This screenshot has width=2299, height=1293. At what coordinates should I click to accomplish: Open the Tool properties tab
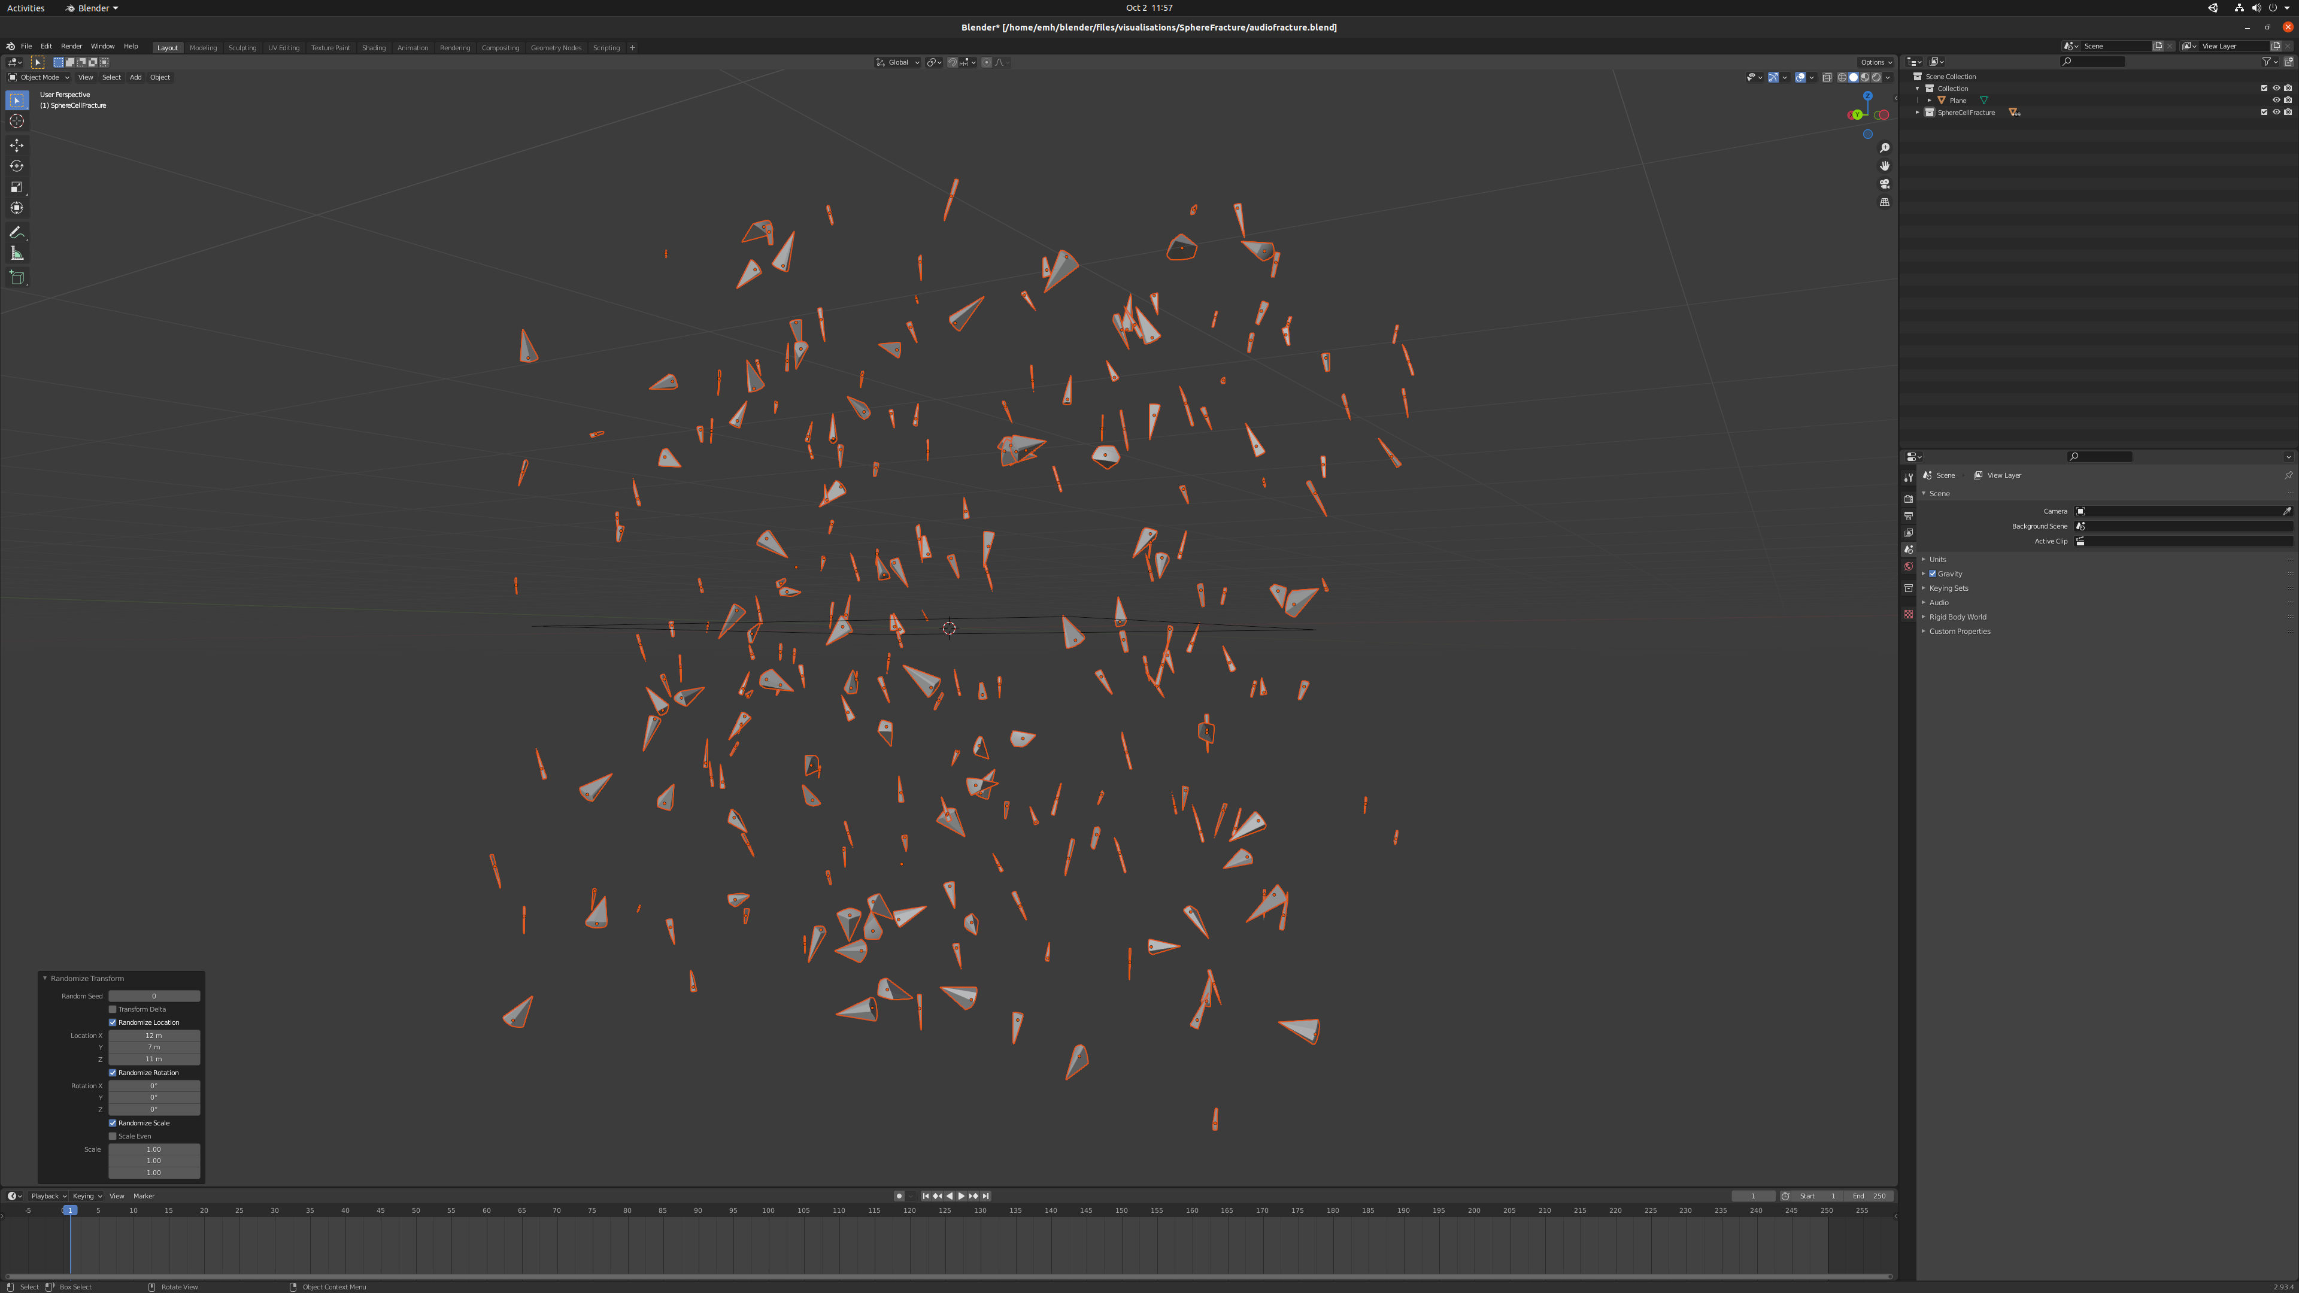point(1908,478)
